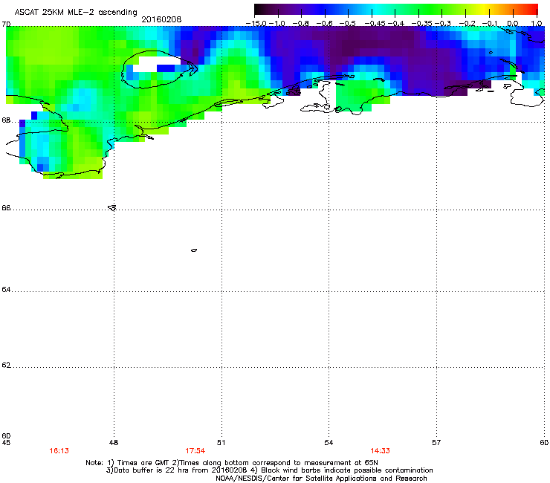Click the latitude label 68
The height and width of the screenshot is (483, 550).
6,120
